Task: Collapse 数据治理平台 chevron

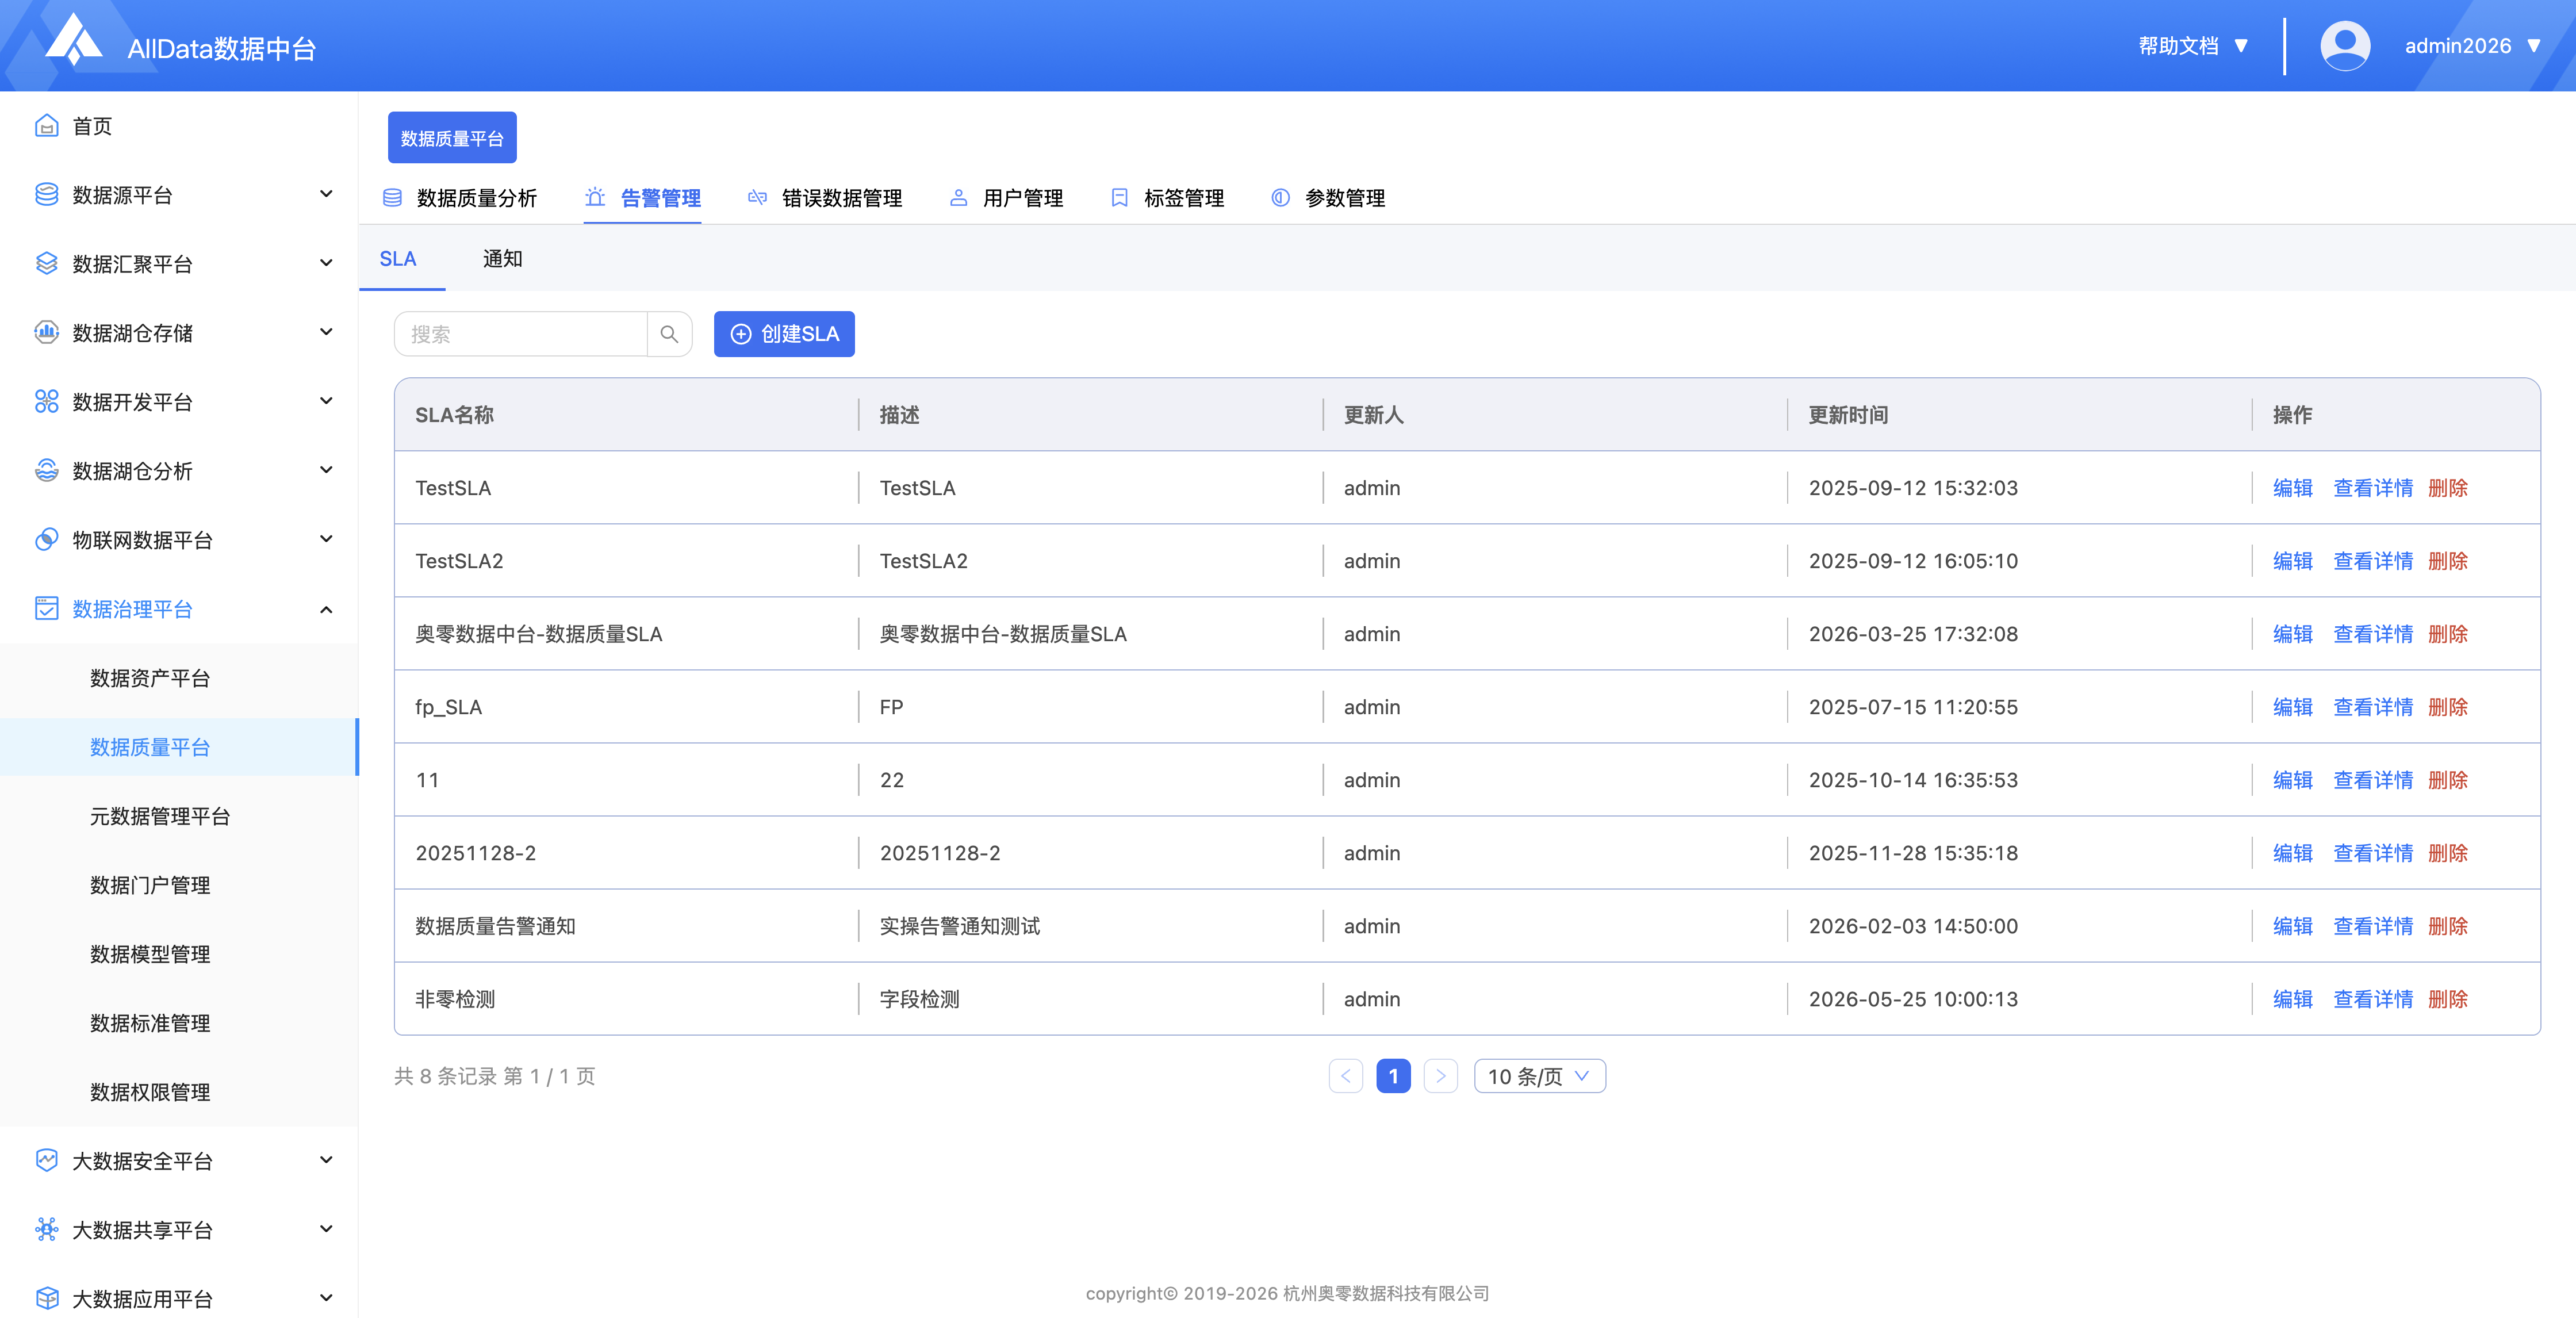Action: 326,610
